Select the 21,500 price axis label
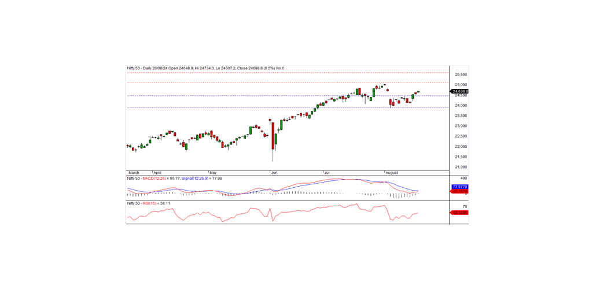The height and width of the screenshot is (301, 592). (461, 157)
